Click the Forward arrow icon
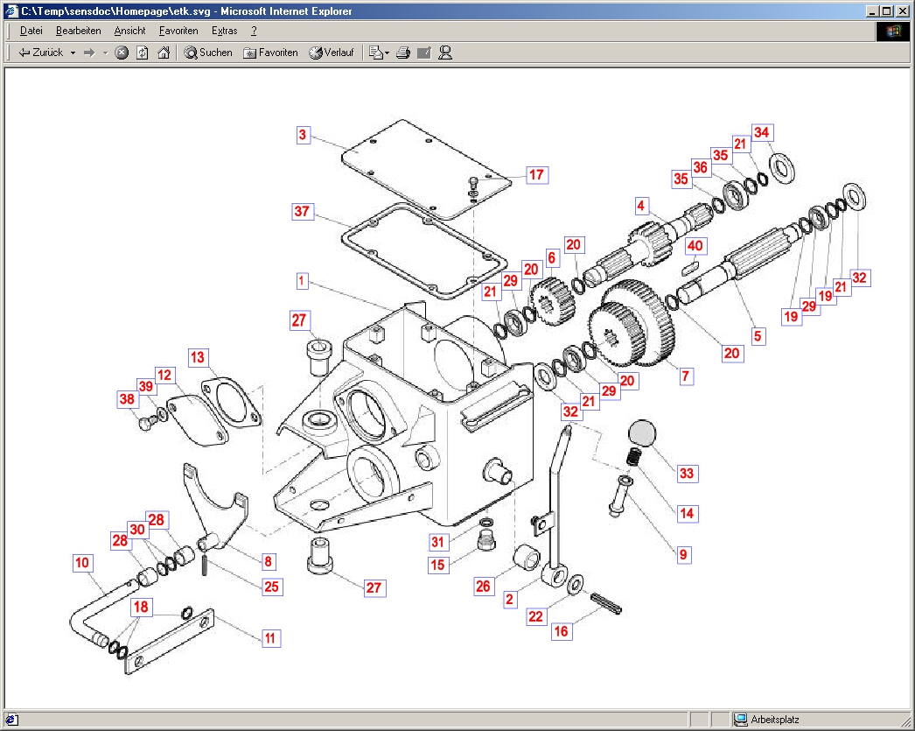 pos(89,53)
